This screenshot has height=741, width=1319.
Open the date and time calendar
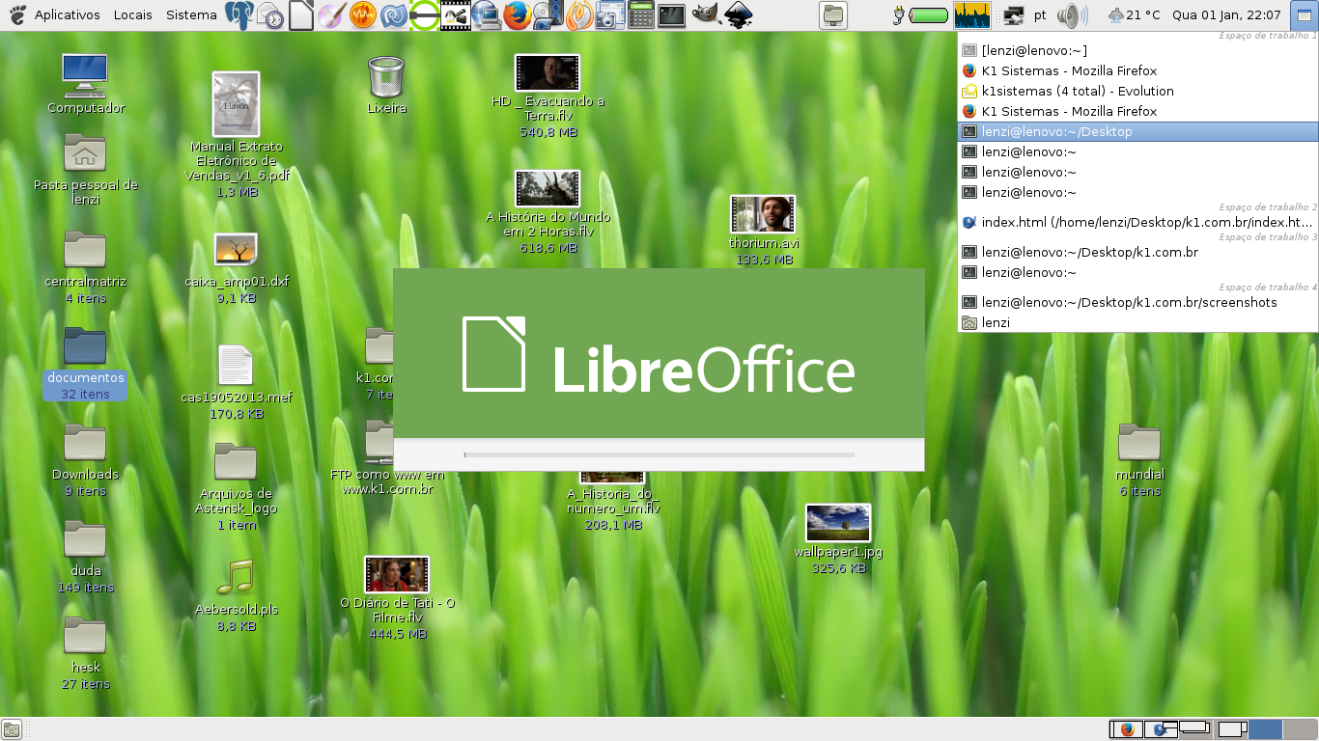click(1226, 15)
